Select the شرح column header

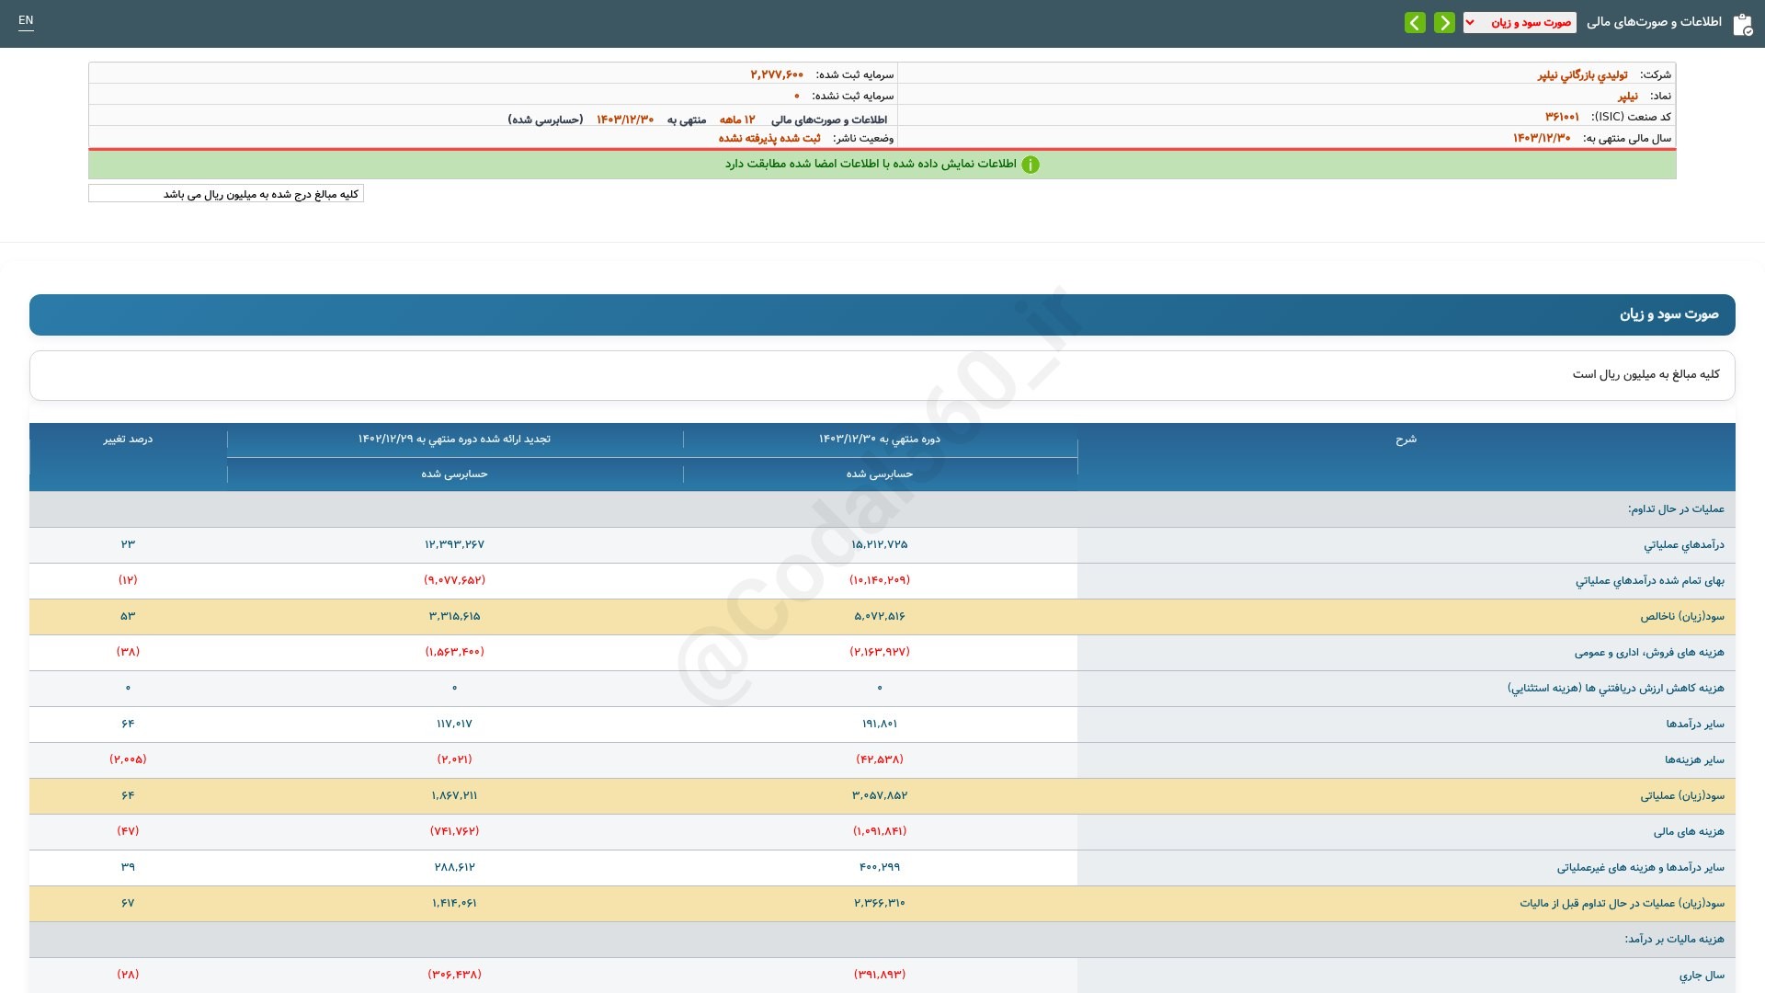pyautogui.click(x=1406, y=439)
